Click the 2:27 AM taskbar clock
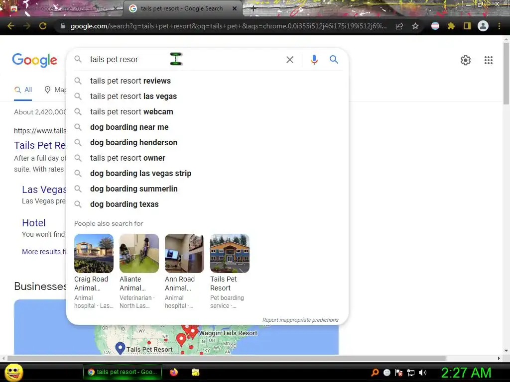 466,373
